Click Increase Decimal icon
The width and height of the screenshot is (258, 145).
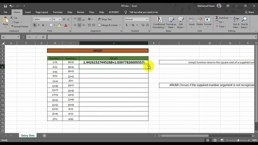(x=143, y=25)
